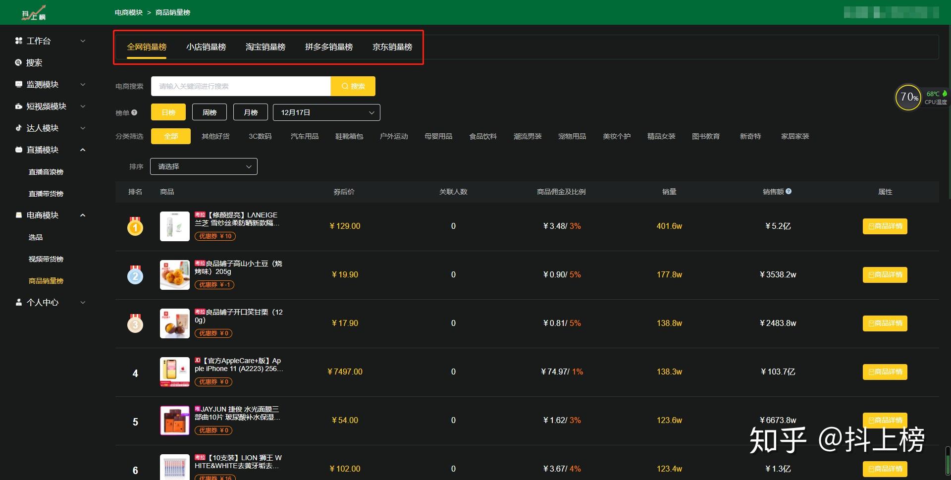
Task: Click the gold rank 1 medal icon
Action: pyautogui.click(x=135, y=226)
